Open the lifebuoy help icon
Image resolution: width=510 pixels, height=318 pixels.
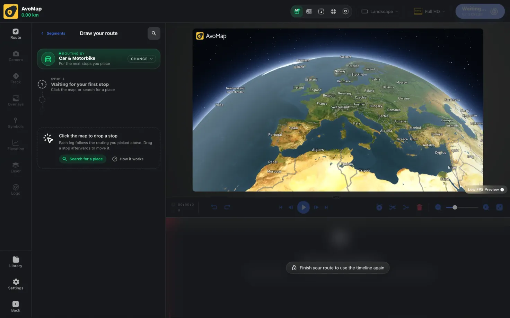pos(333,11)
